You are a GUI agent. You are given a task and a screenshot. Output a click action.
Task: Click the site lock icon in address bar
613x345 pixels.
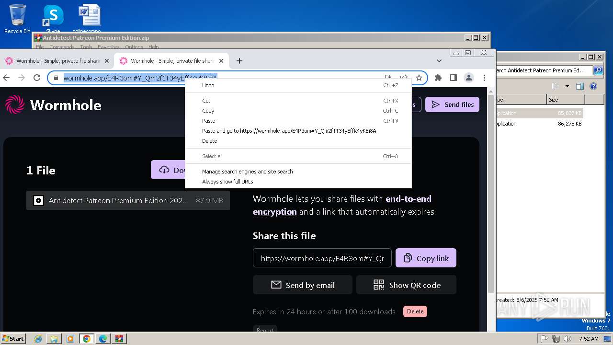point(56,78)
